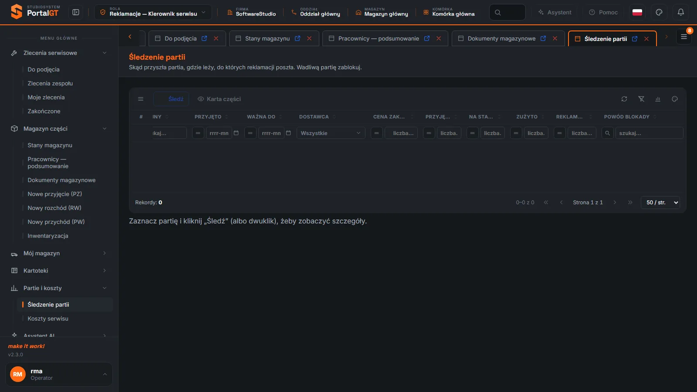Open table palette settings icon

(x=675, y=99)
